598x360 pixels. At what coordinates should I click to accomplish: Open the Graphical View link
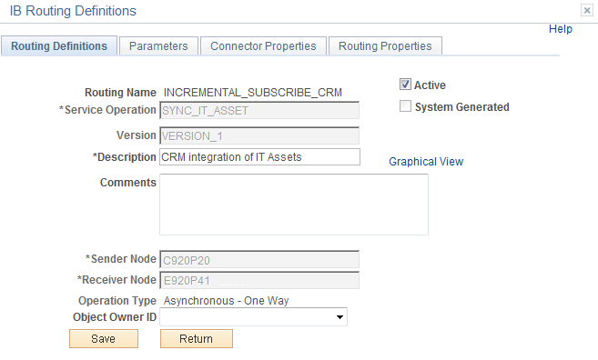426,162
